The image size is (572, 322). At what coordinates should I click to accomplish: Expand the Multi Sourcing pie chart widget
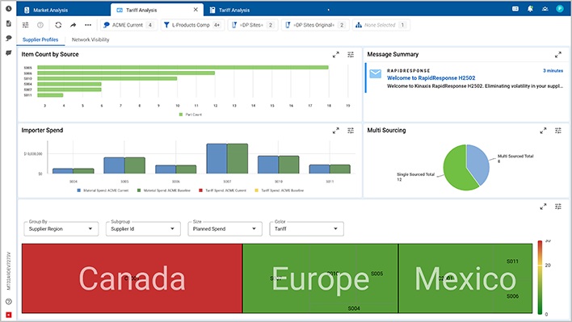543,131
